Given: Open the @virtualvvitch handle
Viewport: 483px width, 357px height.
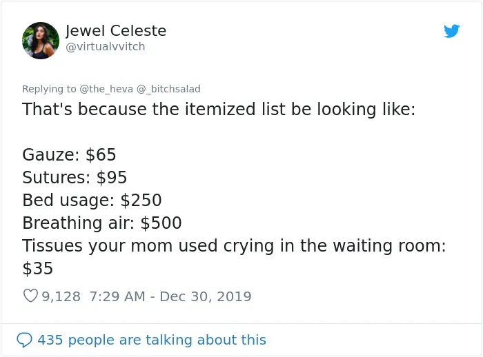Looking at the screenshot, I should click(x=106, y=47).
